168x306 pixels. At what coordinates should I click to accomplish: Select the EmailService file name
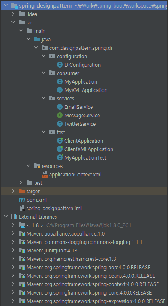pos(78,107)
